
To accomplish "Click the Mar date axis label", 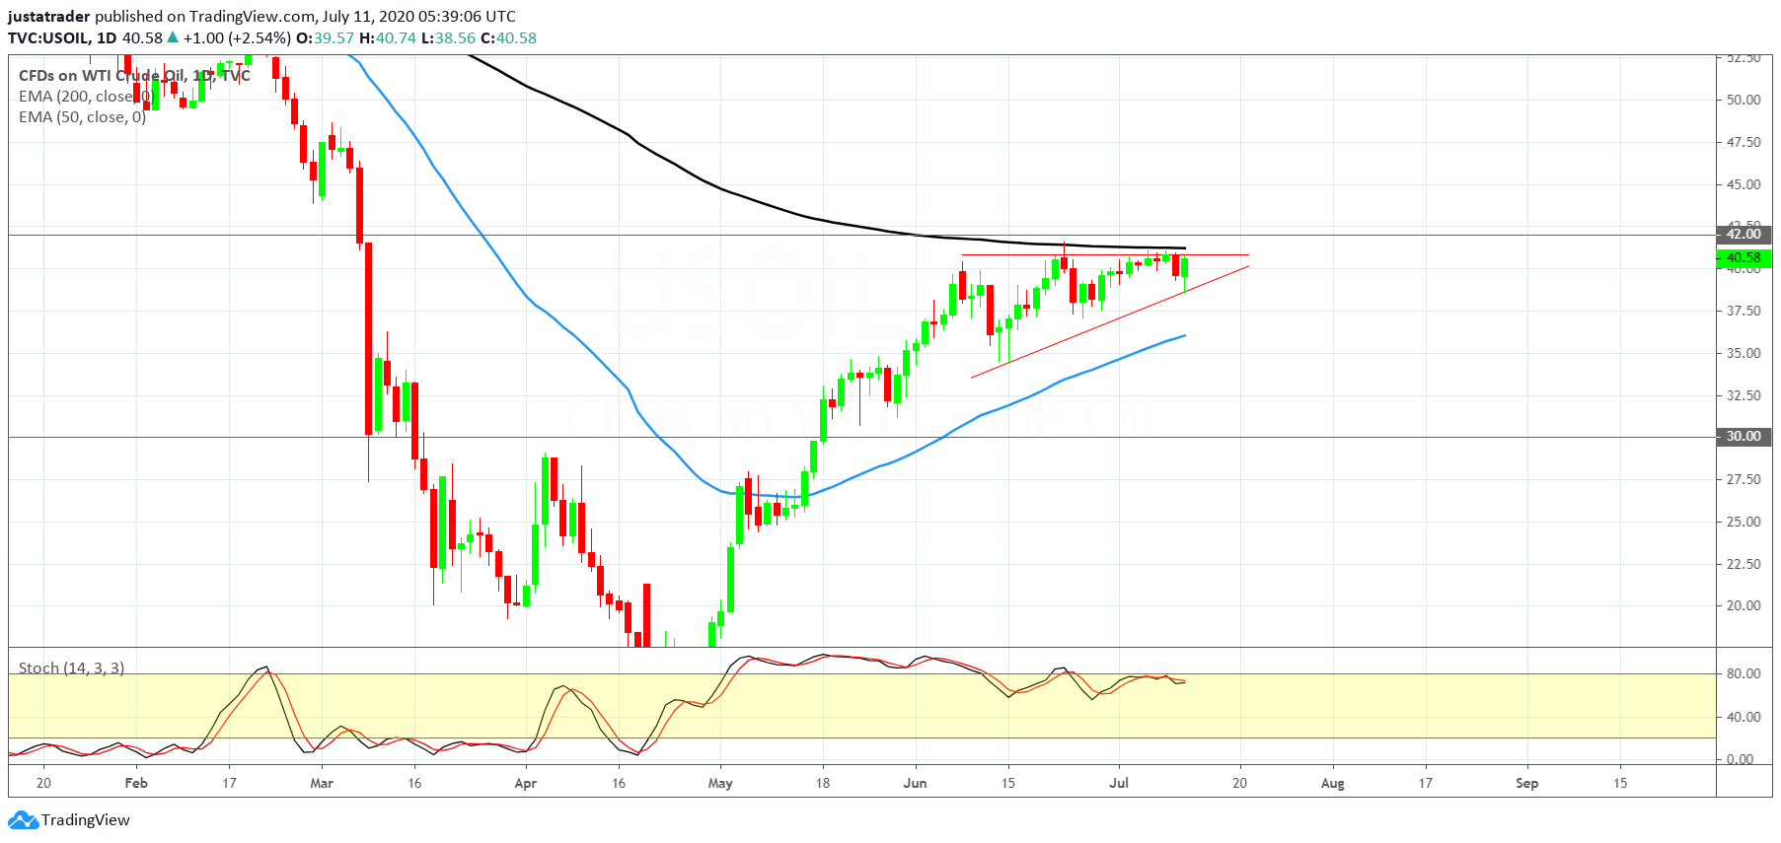I will point(322,784).
